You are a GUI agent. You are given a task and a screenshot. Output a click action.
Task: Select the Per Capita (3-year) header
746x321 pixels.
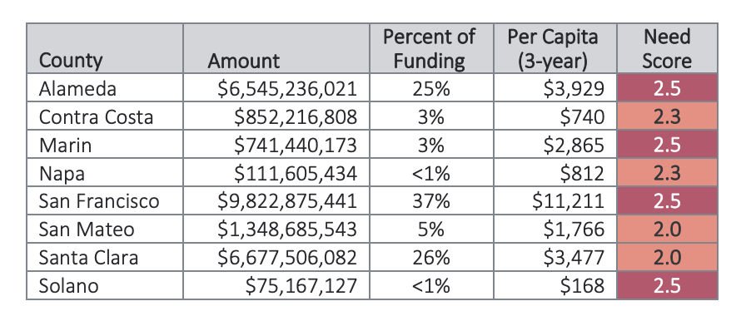(x=555, y=48)
